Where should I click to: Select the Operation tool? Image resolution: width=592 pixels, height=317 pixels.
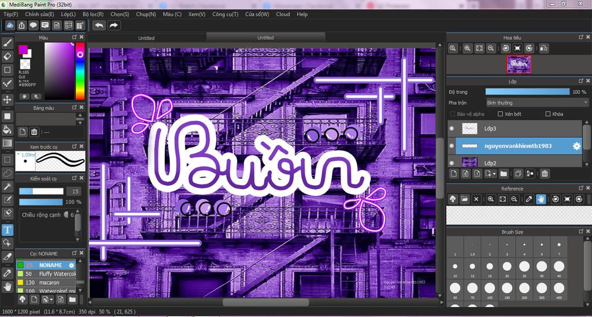pyautogui.click(x=7, y=242)
